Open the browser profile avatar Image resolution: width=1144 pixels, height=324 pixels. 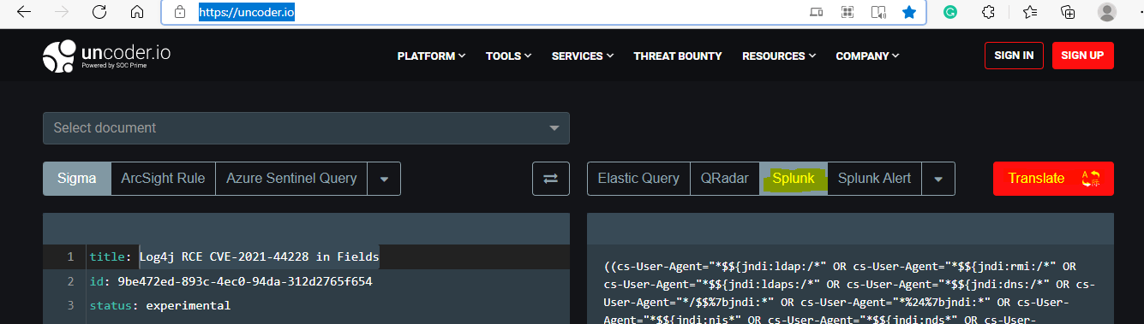1107,13
